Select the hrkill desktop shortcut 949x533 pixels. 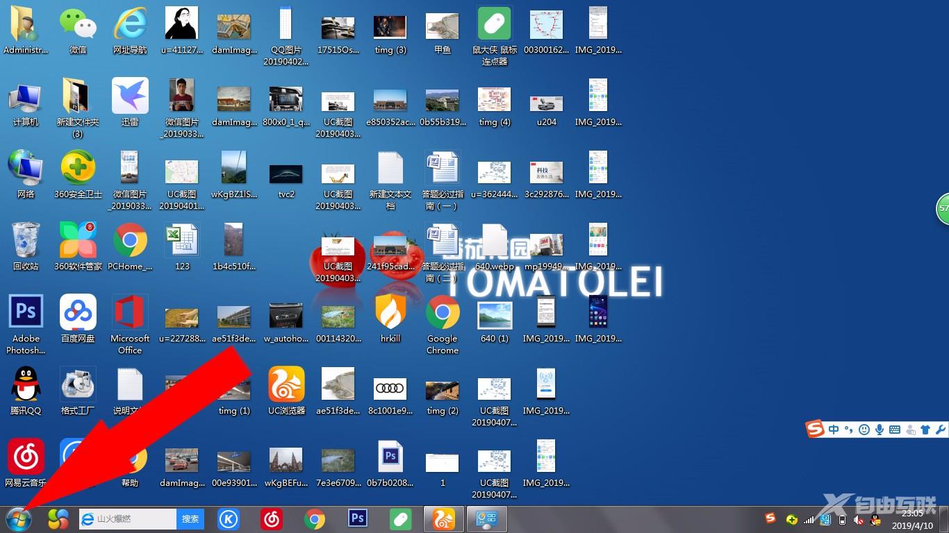pos(390,320)
